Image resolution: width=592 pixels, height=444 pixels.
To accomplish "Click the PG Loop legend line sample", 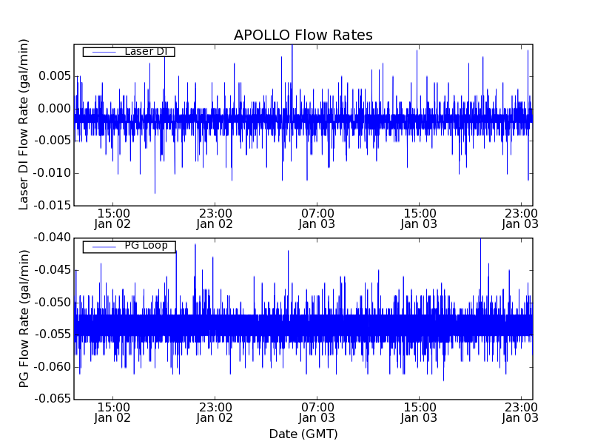I will 104,247.
